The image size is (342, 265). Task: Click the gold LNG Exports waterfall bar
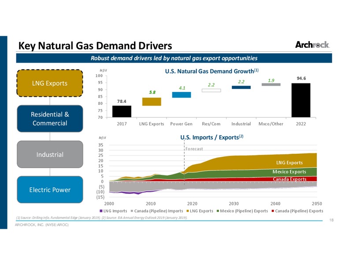[x=152, y=102]
